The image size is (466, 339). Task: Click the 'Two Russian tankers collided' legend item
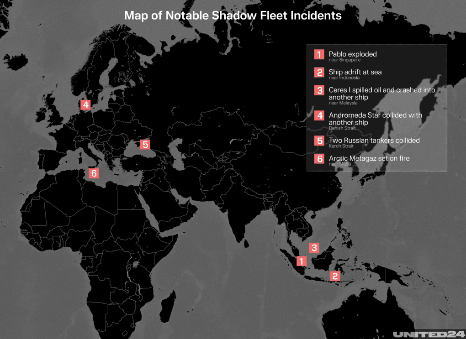point(375,141)
